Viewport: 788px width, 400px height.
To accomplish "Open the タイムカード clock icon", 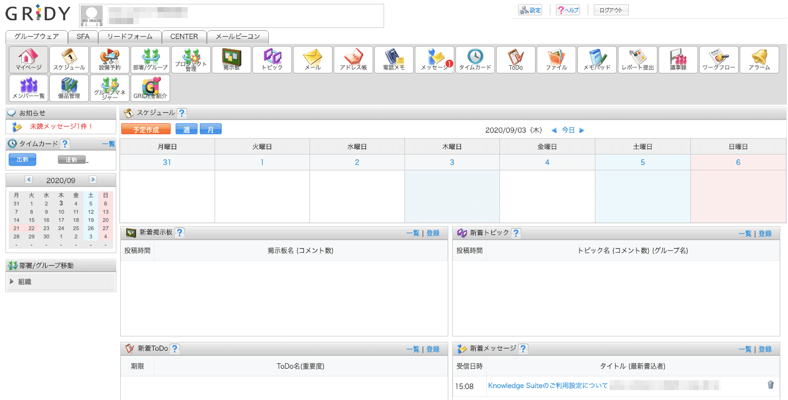I will click(x=475, y=60).
